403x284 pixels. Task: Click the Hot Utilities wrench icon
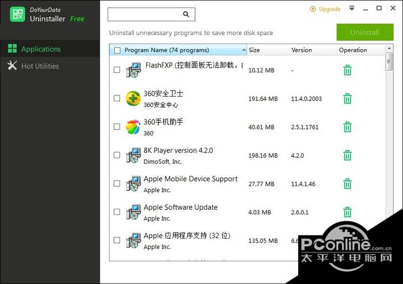click(12, 66)
